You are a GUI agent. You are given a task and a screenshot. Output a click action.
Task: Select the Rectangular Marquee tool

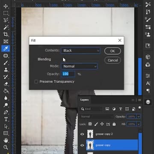[6, 13]
